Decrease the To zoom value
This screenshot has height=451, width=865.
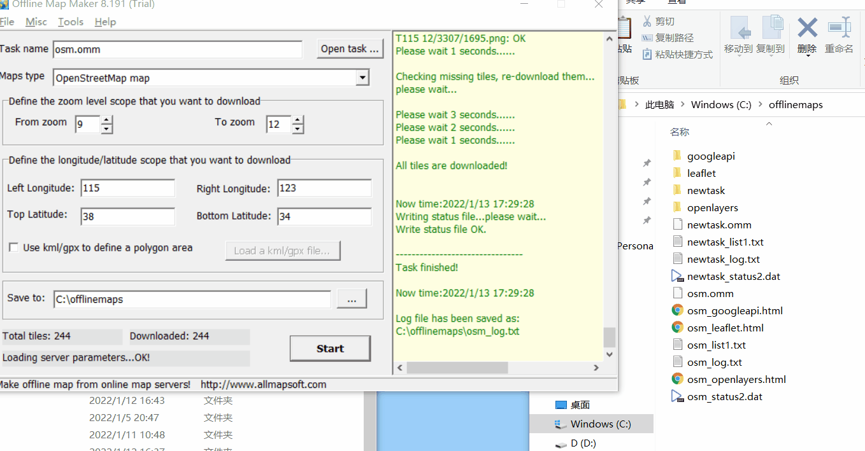297,129
